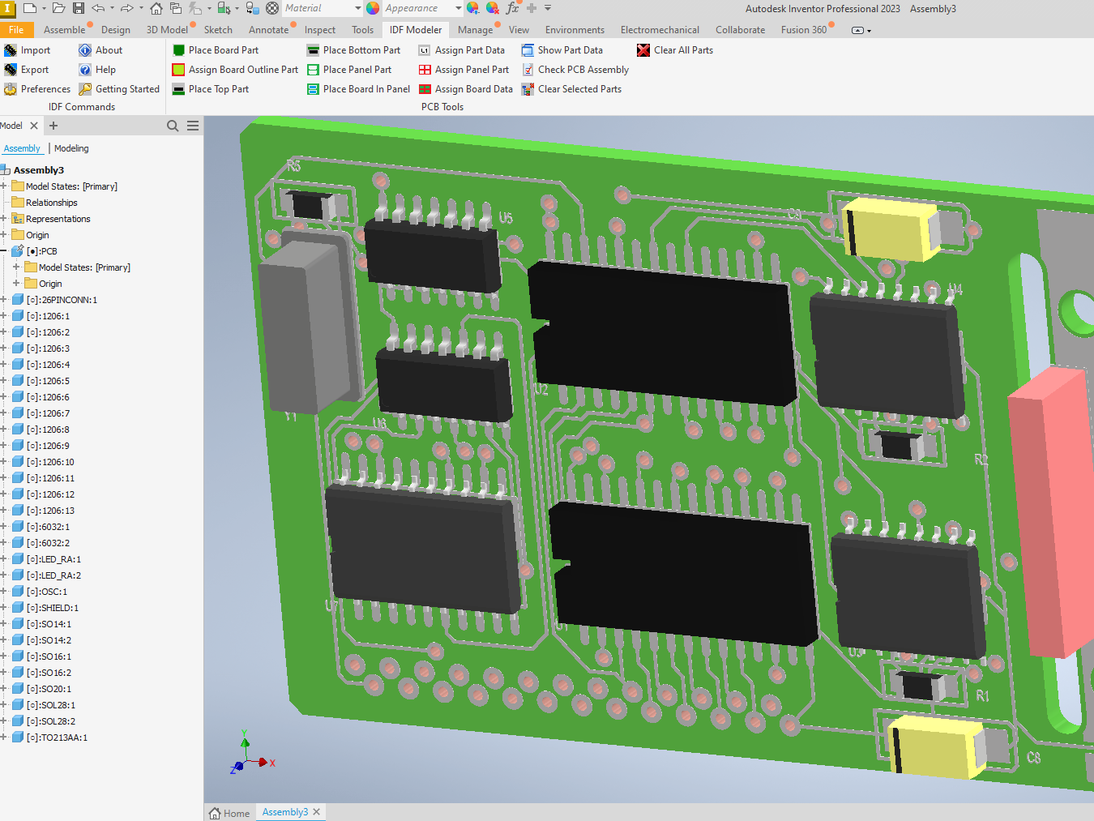Click the Clear All Parts icon
This screenshot has width=1094, height=821.
[643, 50]
